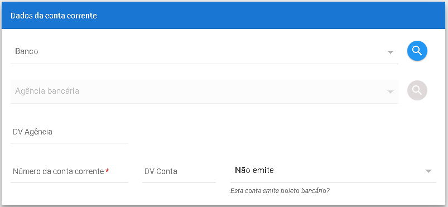Open the boleto dropdown arrow beside Não emite

point(428,171)
